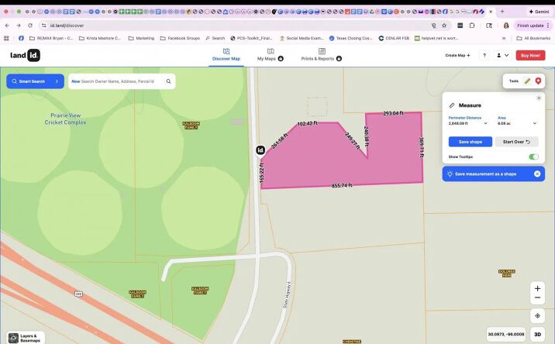Click Start Over button

516,142
